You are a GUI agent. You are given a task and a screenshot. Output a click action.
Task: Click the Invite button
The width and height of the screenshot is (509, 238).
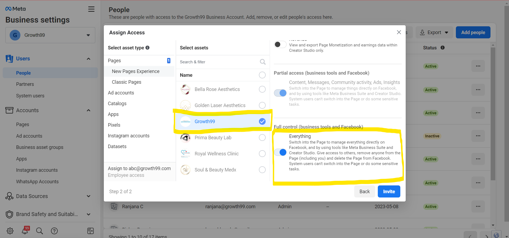pos(389,191)
